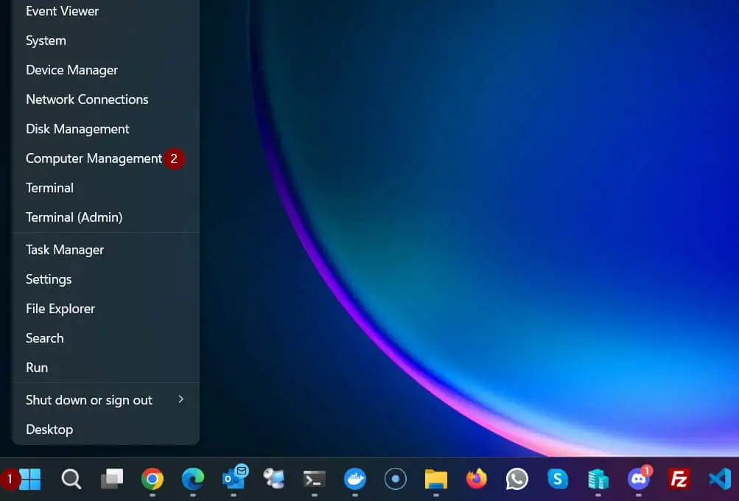739x501 pixels.
Task: Launch Microsoft Edge from taskbar
Action: 193,480
